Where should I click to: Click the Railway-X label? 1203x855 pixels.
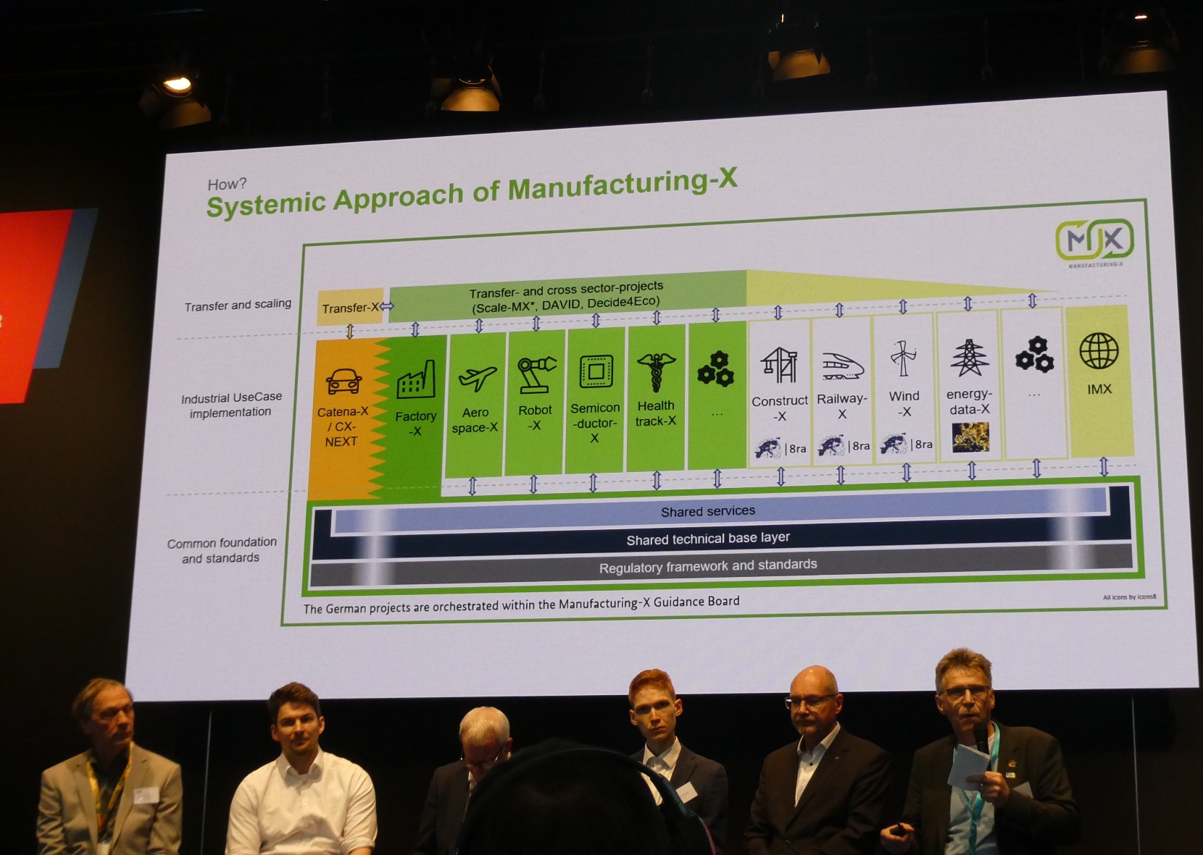click(x=842, y=406)
